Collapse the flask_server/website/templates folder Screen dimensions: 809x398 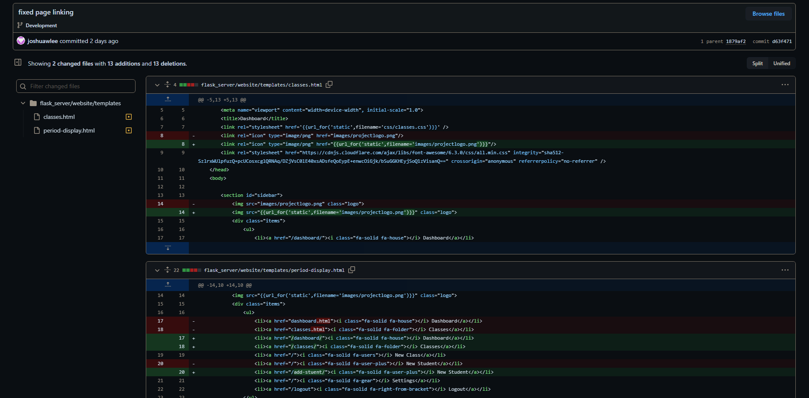tap(23, 103)
